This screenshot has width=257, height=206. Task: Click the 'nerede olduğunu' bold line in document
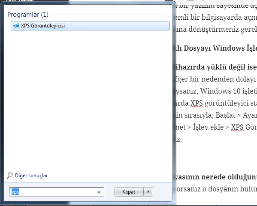216,177
